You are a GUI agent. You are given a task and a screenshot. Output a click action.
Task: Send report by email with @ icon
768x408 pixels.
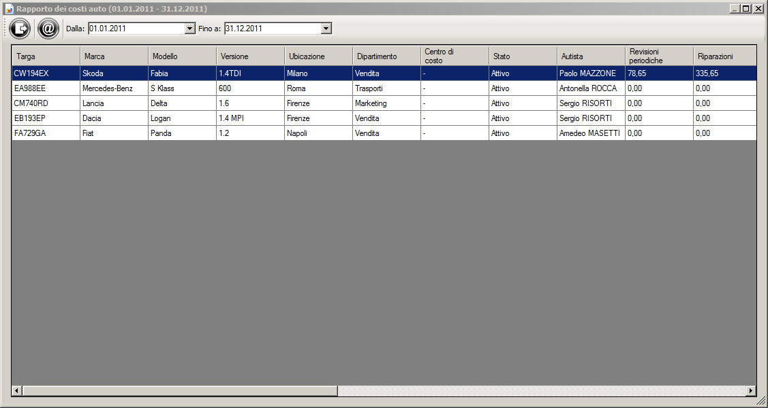pos(48,29)
